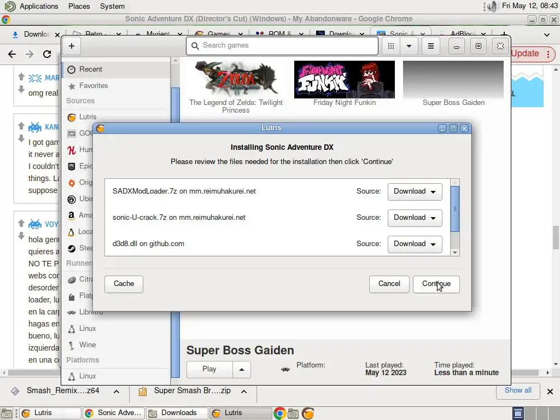560x420 pixels.
Task: Click Cancel in the installer dialog
Action: tap(389, 284)
